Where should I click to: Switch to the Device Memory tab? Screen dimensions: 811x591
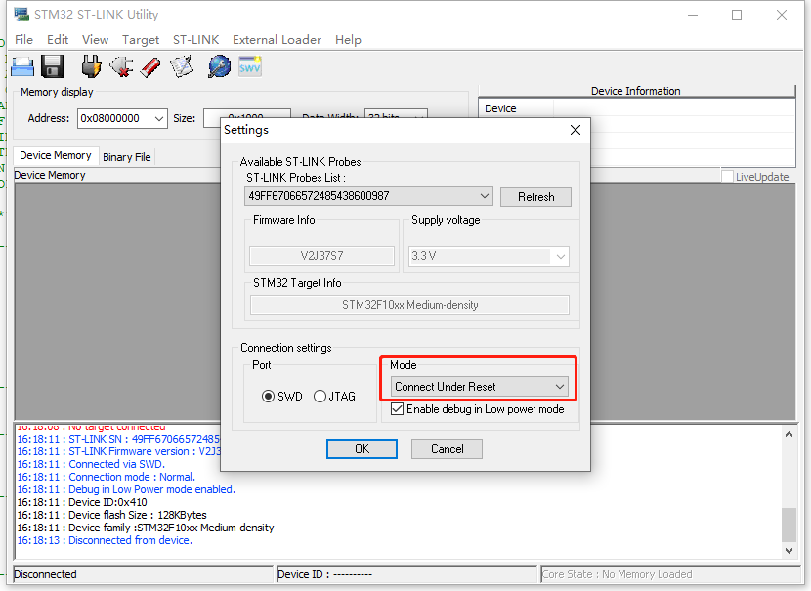[x=56, y=155]
